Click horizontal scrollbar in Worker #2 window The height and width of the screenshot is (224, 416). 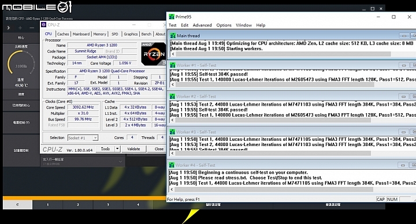click(x=273, y=120)
